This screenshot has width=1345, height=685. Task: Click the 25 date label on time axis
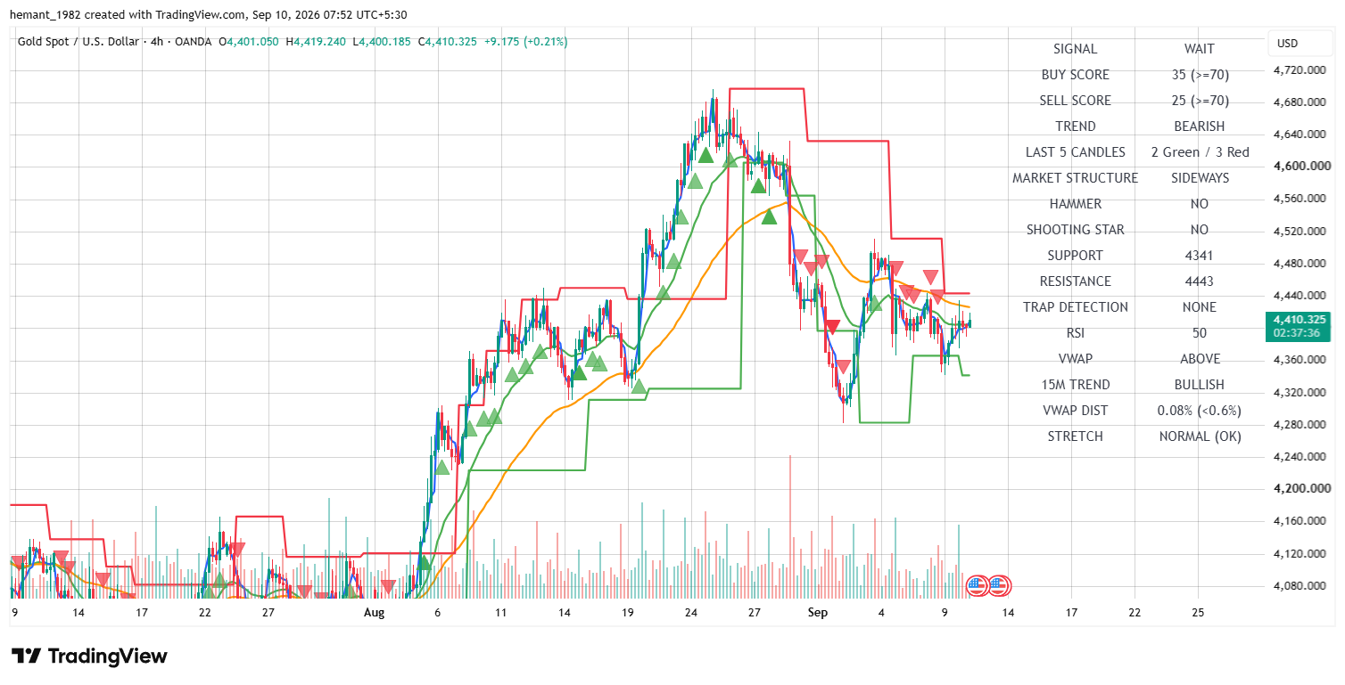click(1198, 613)
